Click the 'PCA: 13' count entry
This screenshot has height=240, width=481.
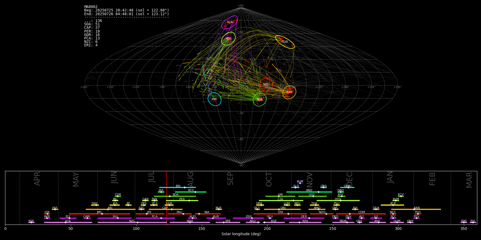point(92,38)
